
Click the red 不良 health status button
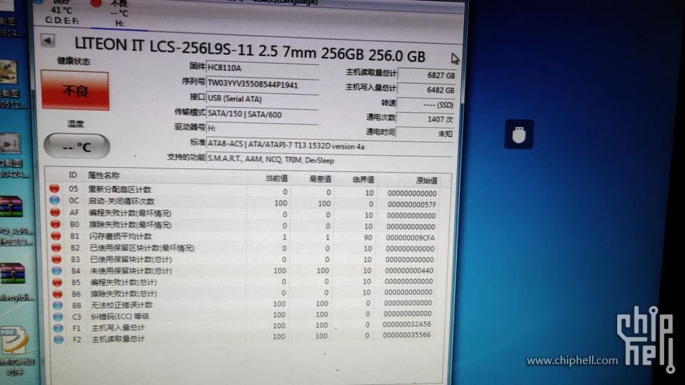pos(75,91)
